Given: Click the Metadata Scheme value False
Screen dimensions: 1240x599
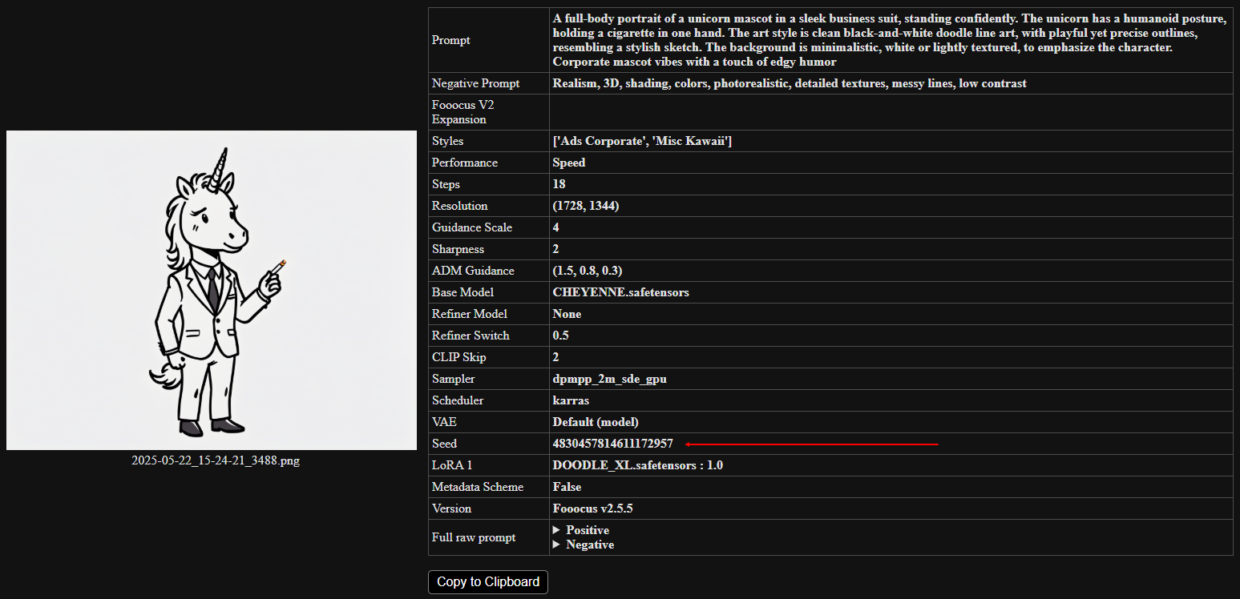Looking at the screenshot, I should coord(567,487).
